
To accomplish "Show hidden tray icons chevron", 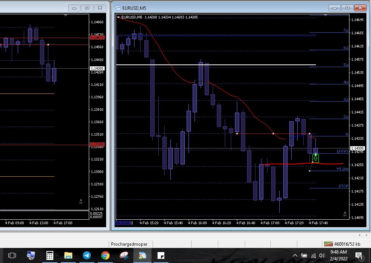I will point(295,255).
